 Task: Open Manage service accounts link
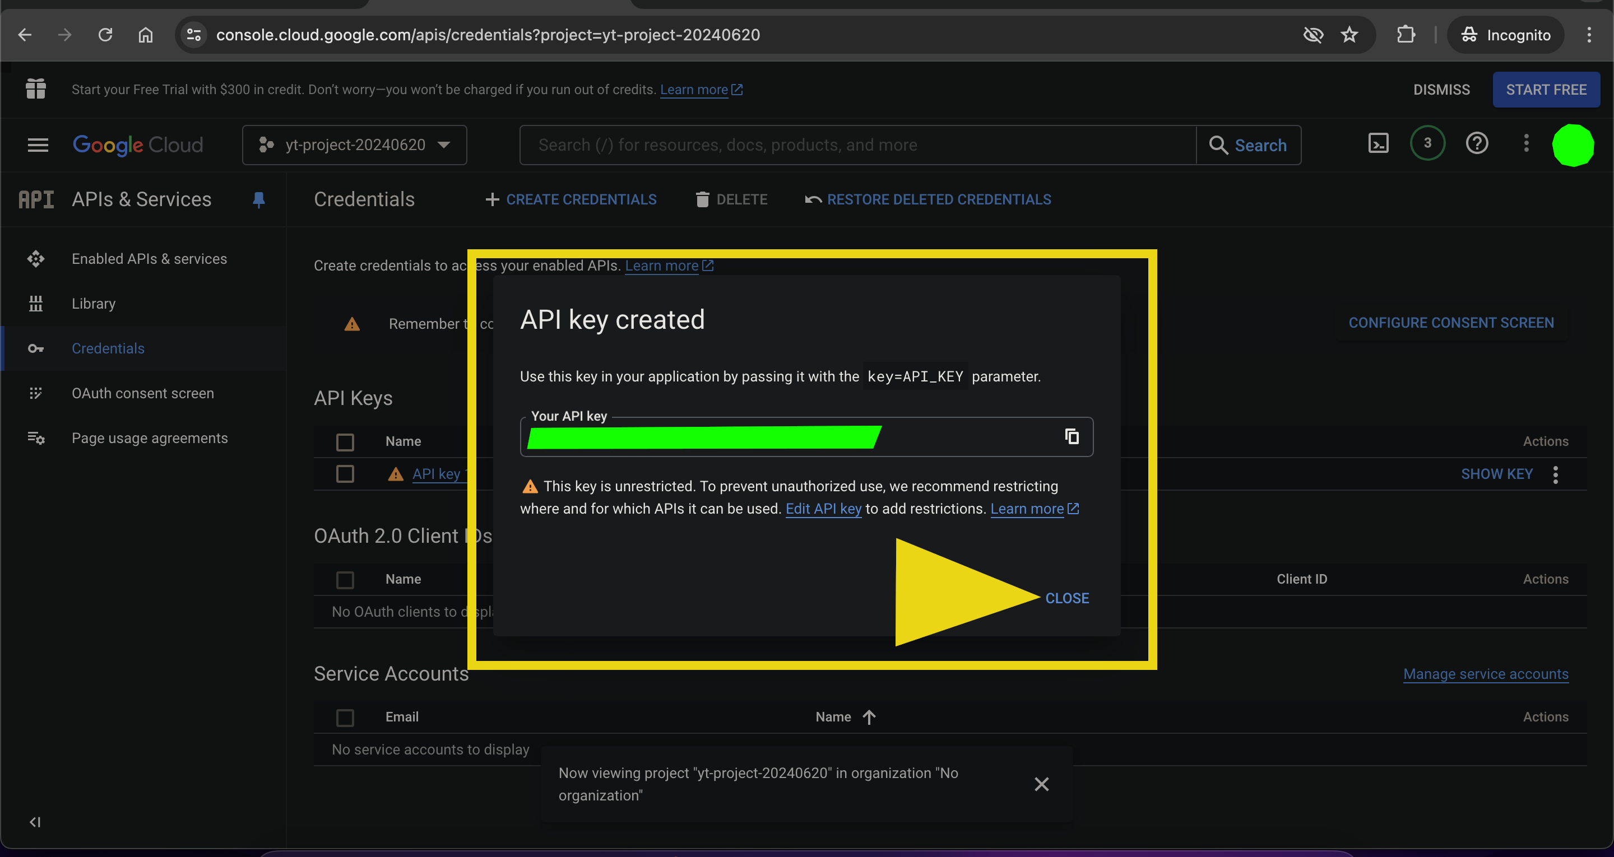1486,674
